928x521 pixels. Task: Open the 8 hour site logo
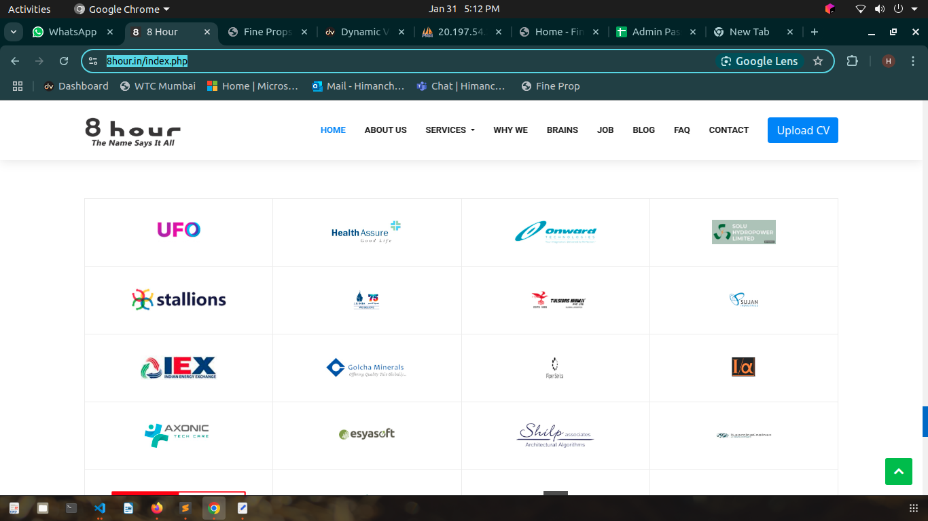coord(133,132)
